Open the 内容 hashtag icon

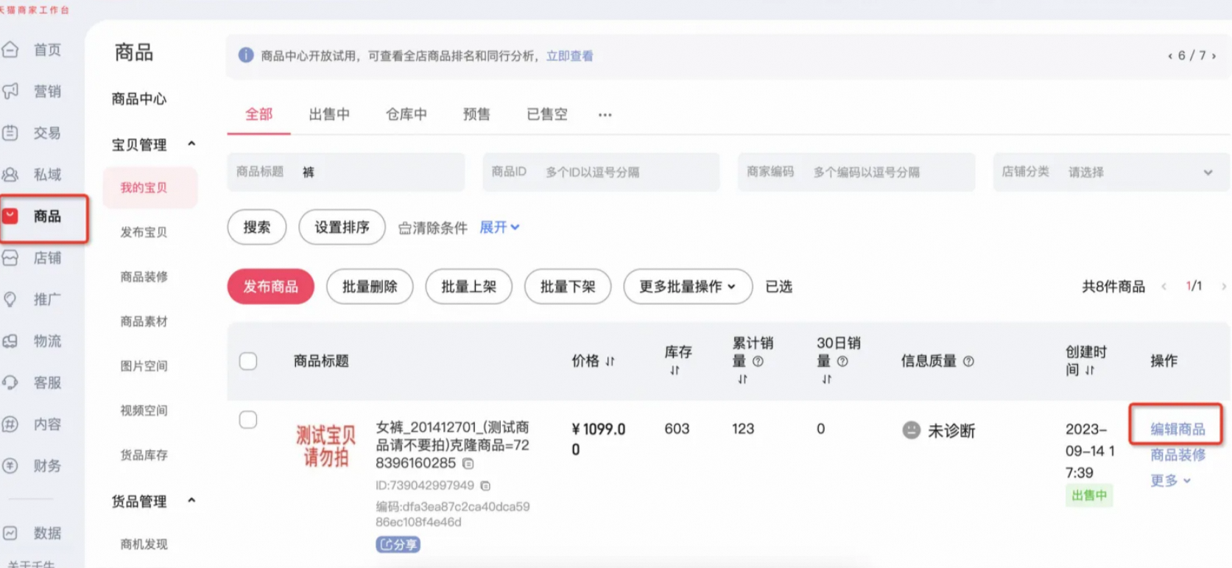[10, 424]
